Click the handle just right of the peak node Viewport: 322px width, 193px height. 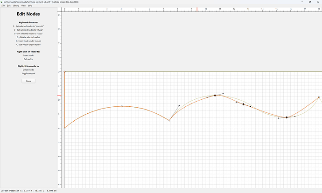[x=223, y=94]
